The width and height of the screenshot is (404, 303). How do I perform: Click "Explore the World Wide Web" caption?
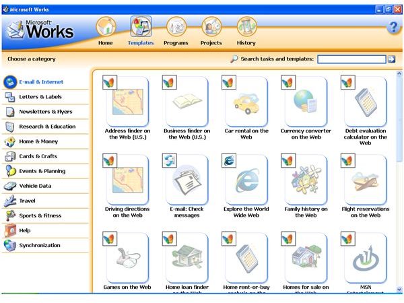tap(246, 212)
